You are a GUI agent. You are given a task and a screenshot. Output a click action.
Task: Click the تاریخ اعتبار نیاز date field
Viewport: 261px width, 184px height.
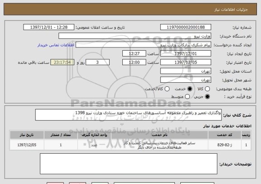tap(186, 62)
